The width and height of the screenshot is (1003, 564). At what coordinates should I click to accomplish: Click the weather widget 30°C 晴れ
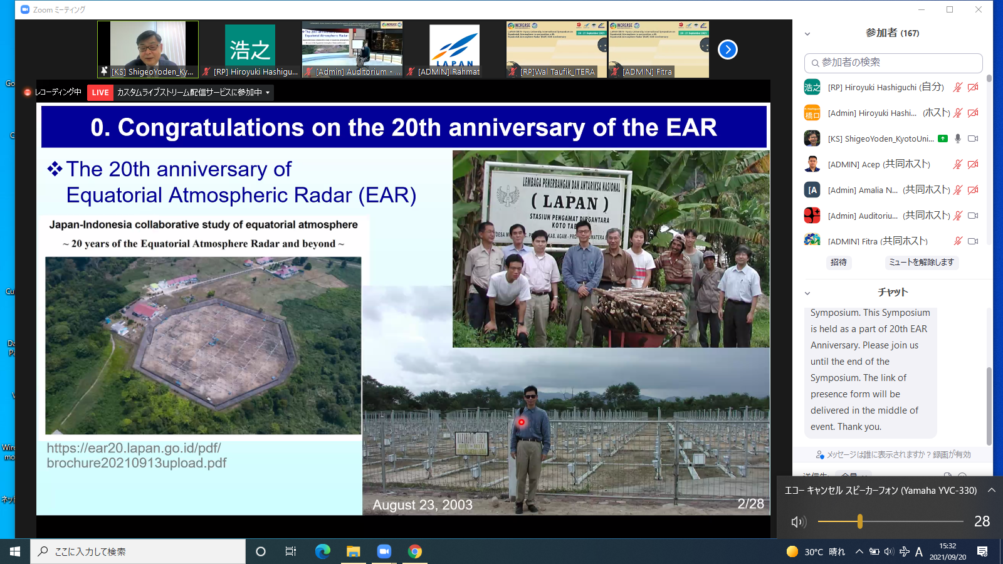tap(816, 551)
